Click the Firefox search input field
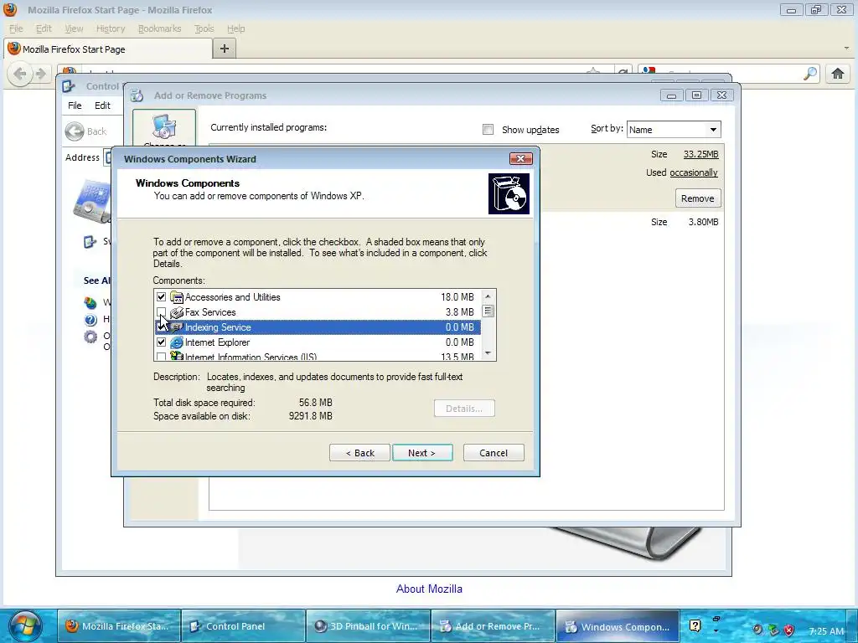This screenshot has width=858, height=643. click(x=728, y=74)
